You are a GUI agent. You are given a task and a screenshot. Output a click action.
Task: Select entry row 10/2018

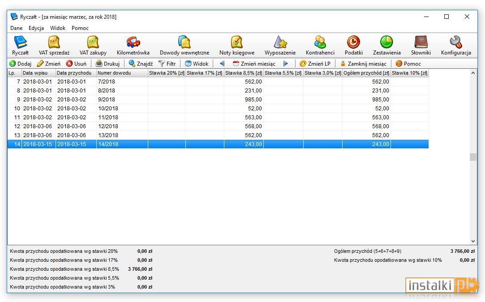click(218, 108)
